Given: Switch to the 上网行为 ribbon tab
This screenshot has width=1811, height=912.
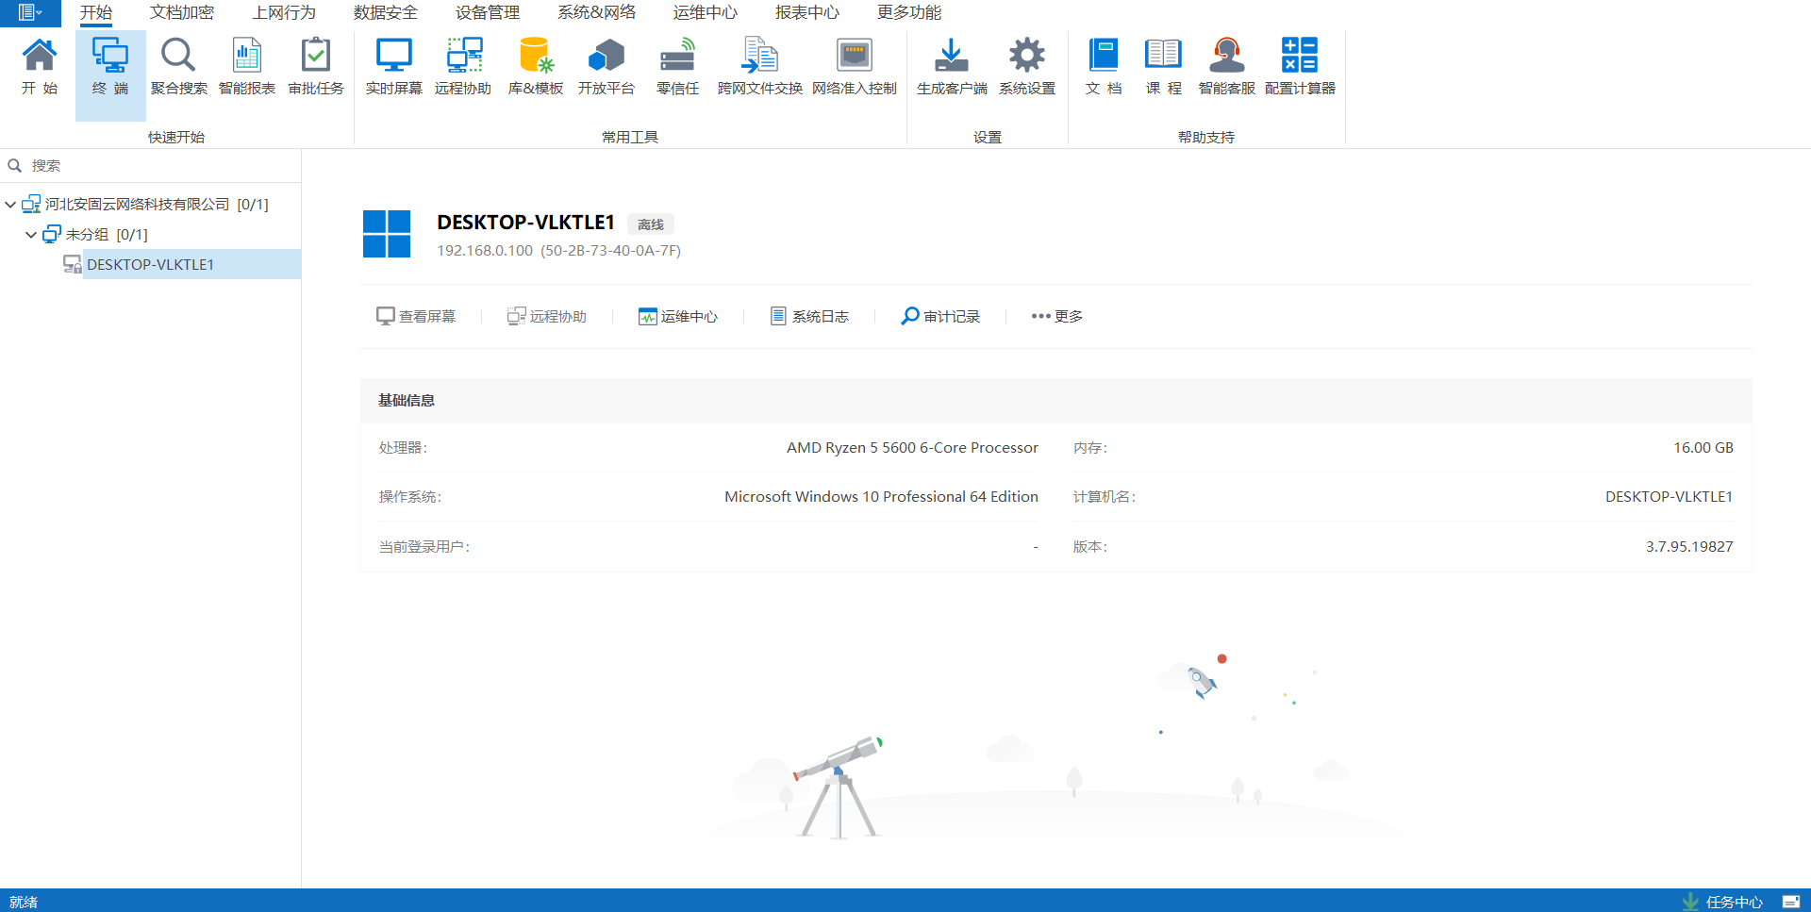Looking at the screenshot, I should pos(284,12).
